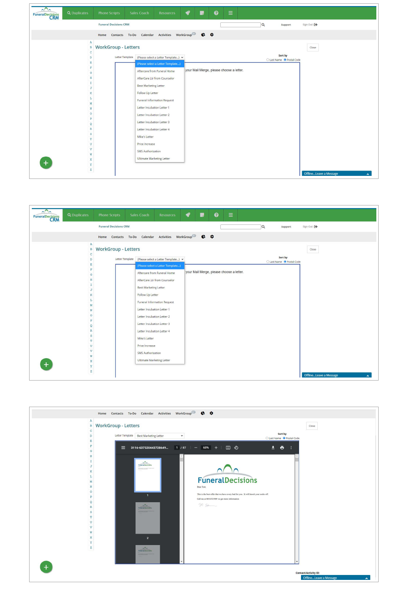Zoom out of the PDF with minus icon

point(196,448)
